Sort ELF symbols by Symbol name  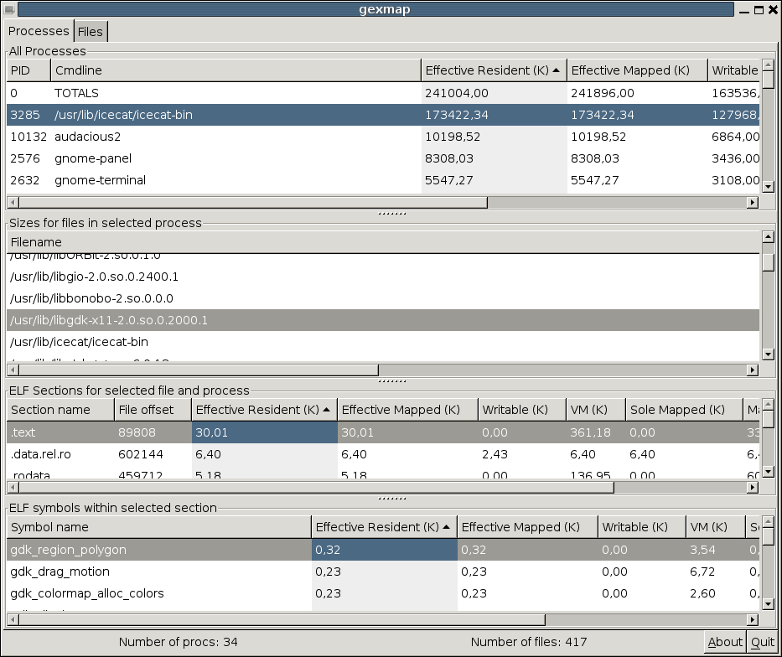[159, 527]
